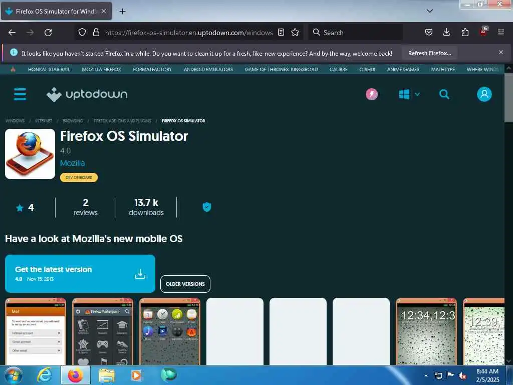Click in the browser Search field

coord(356,33)
